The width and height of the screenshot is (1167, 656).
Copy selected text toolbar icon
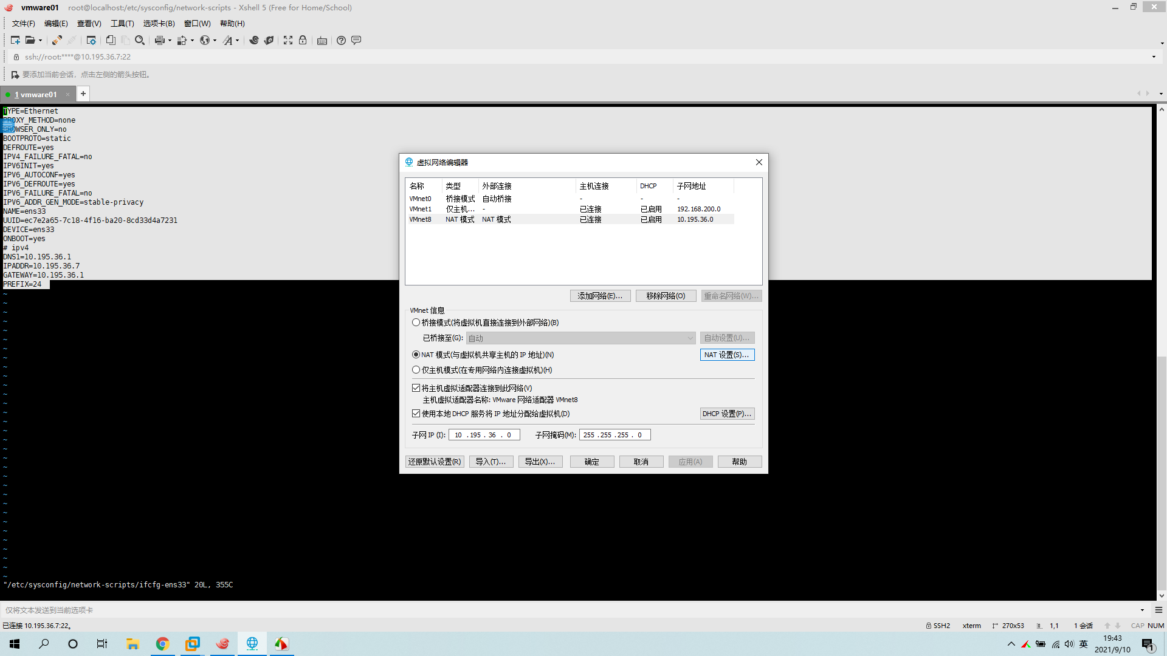(x=111, y=40)
